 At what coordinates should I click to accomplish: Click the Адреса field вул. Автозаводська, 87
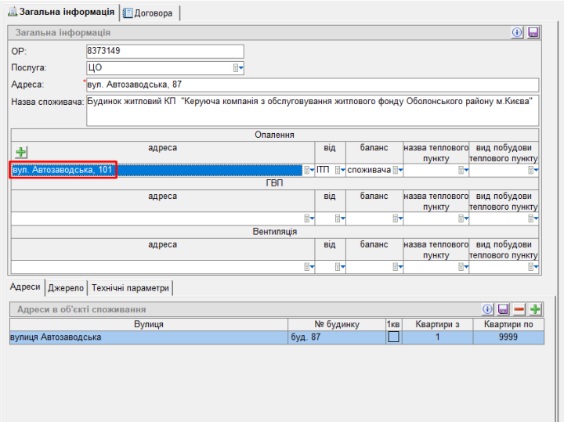pos(312,85)
